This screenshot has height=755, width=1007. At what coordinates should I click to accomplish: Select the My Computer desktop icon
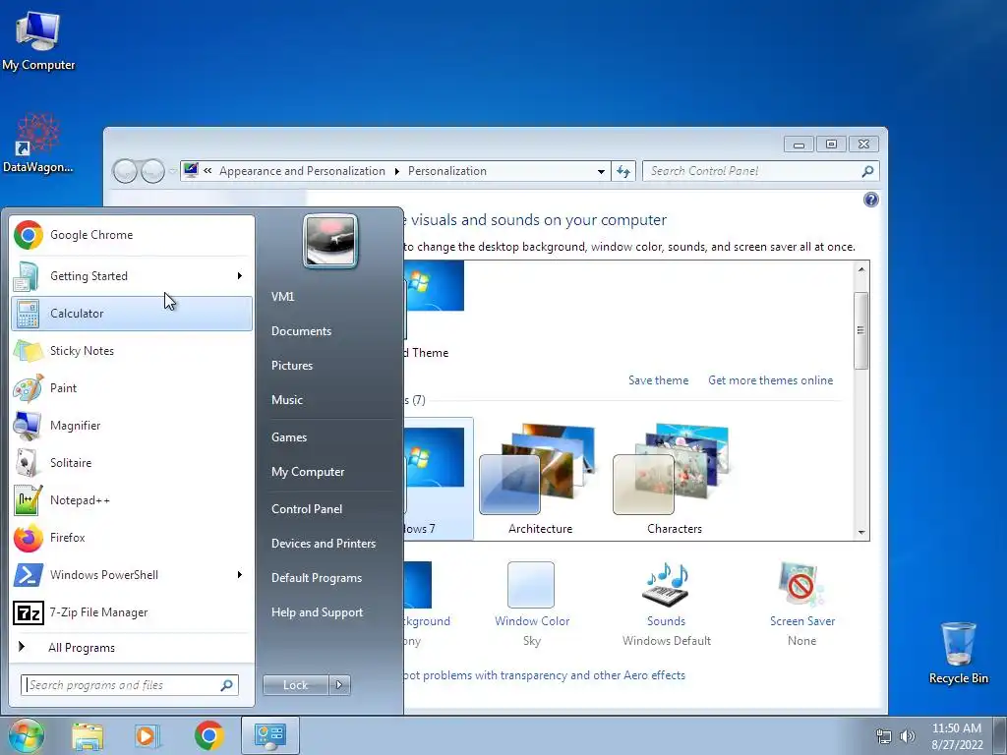pos(38,41)
